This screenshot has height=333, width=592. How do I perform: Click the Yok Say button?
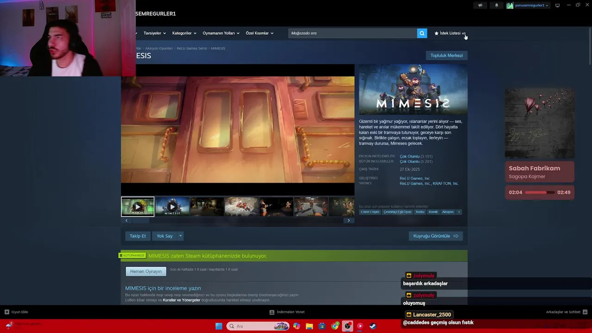tap(165, 236)
